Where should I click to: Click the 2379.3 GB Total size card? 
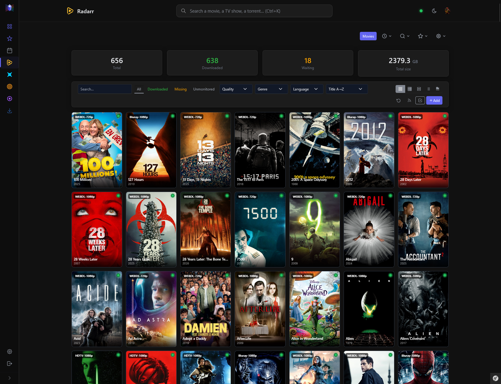(x=403, y=63)
